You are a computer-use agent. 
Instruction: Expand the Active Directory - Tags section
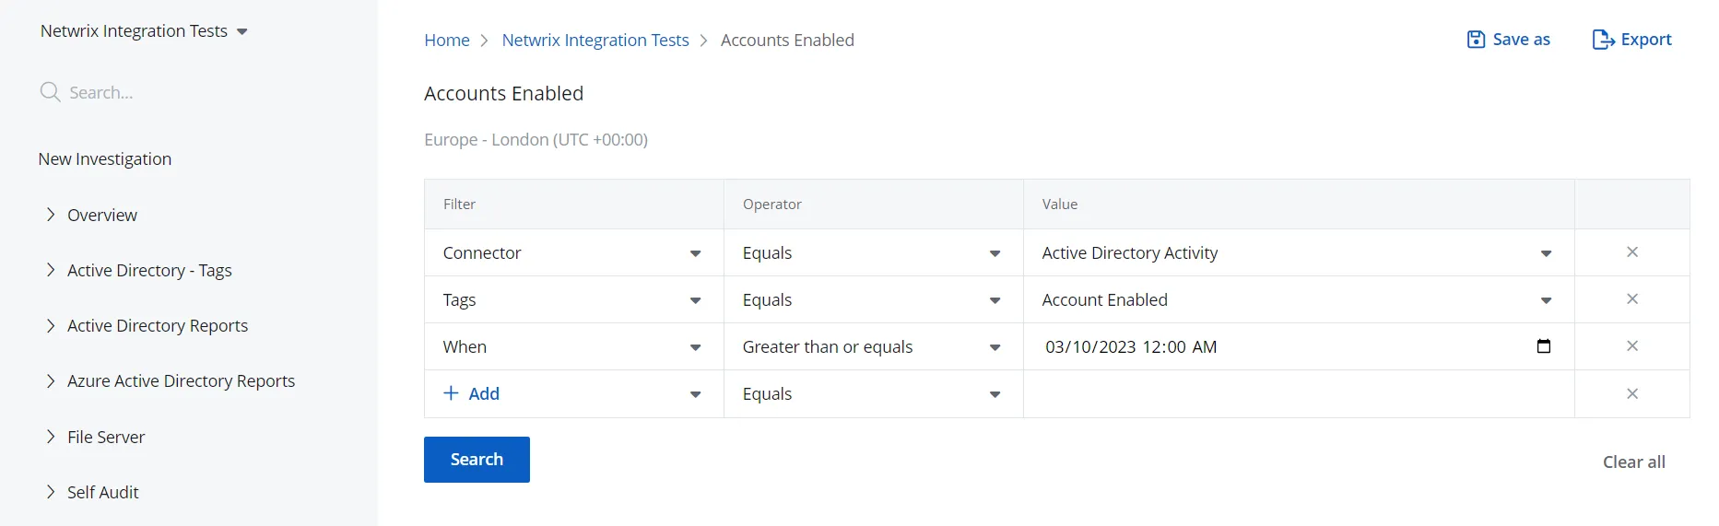[51, 270]
